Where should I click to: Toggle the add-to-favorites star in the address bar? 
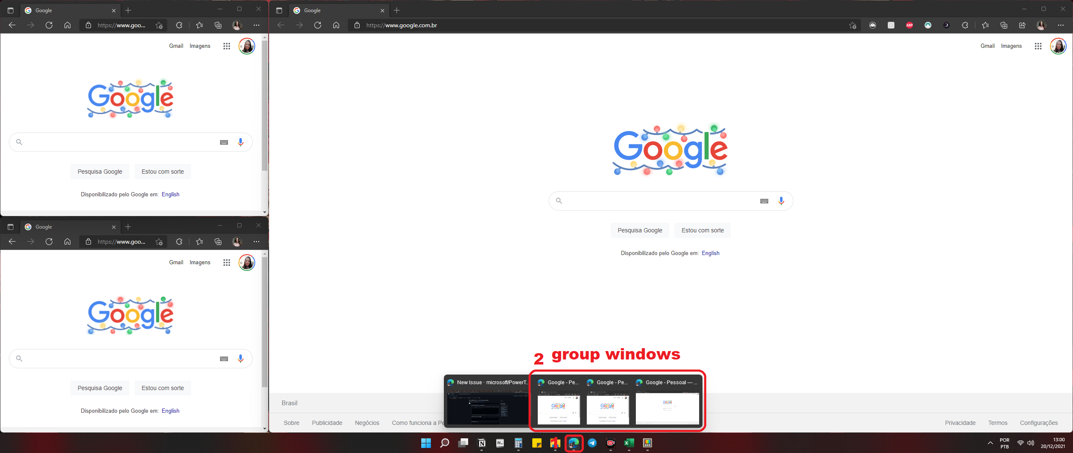(x=852, y=25)
